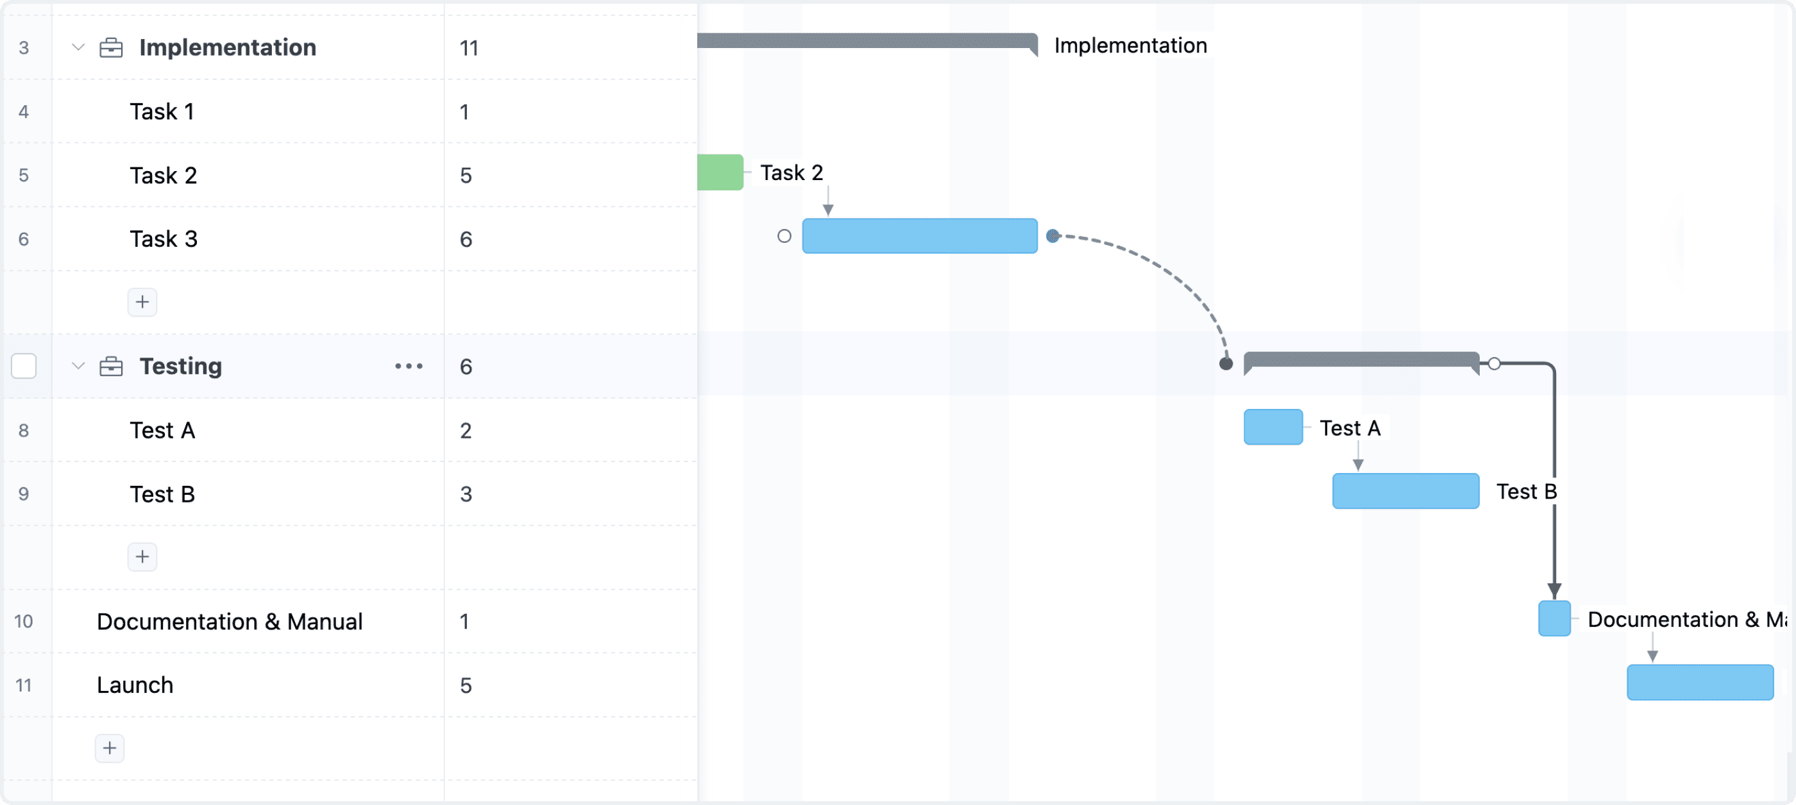
Task: Collapse the Implementation group
Action: (x=78, y=47)
